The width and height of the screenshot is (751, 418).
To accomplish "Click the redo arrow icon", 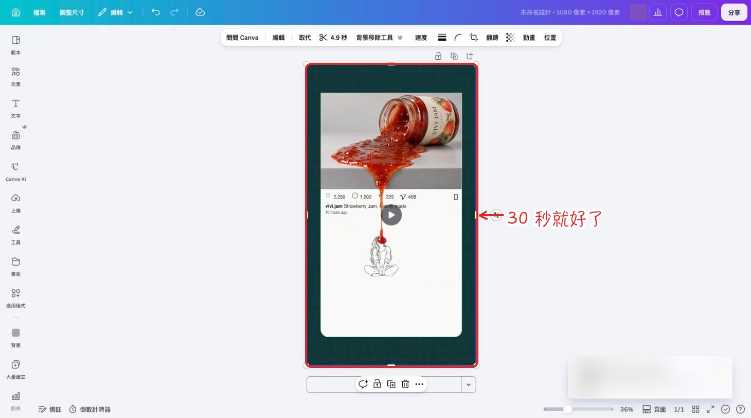I will (x=174, y=12).
